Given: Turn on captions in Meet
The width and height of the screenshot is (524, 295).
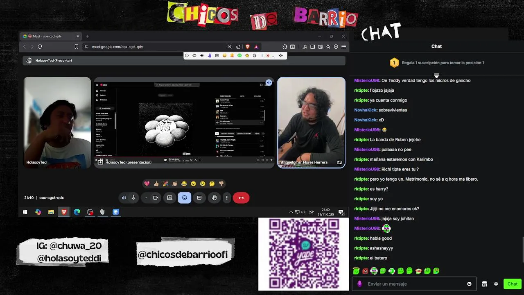Looking at the screenshot, I should (199, 198).
